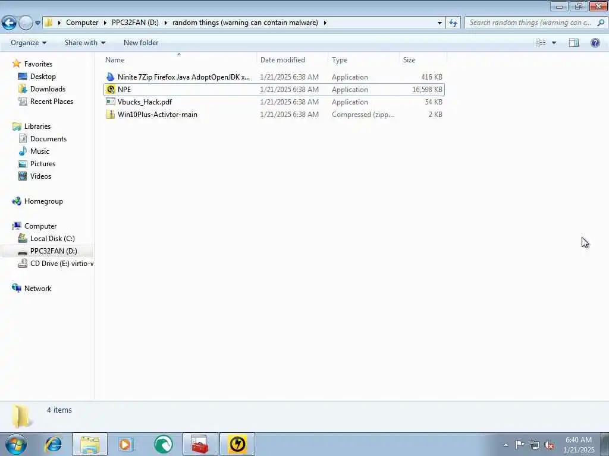The image size is (609, 456).
Task: Open the red toolbox taskbar app
Action: (x=200, y=444)
